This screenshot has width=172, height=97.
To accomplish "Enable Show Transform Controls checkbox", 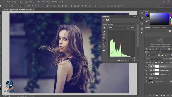I will [27, 6].
